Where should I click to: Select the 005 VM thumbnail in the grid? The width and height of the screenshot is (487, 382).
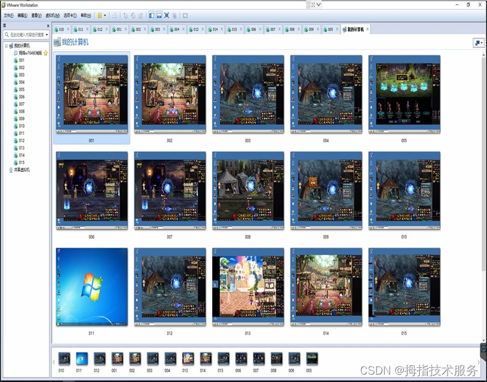(404, 94)
